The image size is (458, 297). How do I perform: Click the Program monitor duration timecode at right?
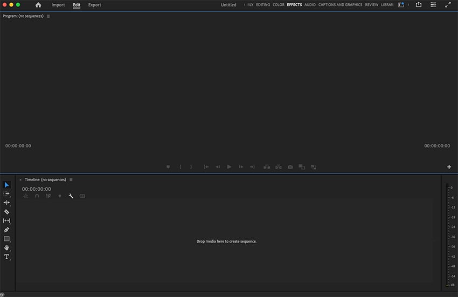[x=437, y=146]
